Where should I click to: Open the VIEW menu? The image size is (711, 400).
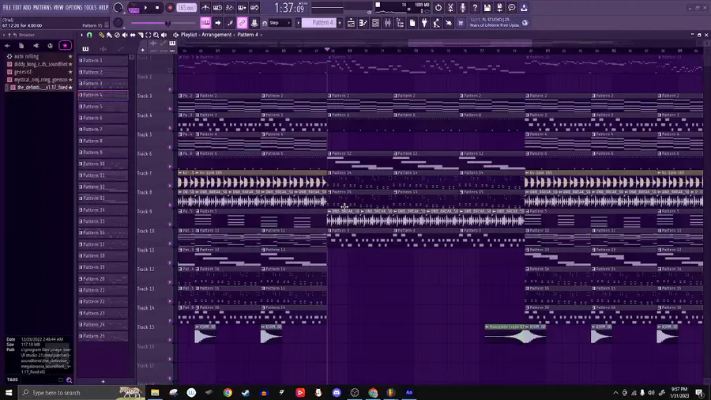pos(58,8)
